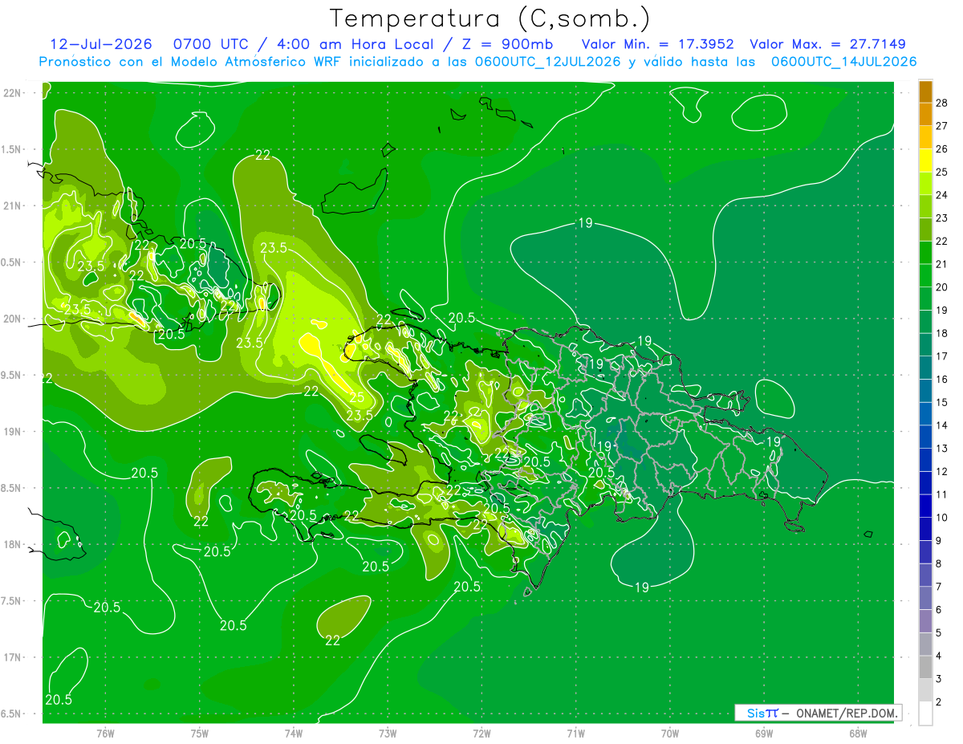Click the blue legend swatch between 14 and 15

[x=925, y=413]
